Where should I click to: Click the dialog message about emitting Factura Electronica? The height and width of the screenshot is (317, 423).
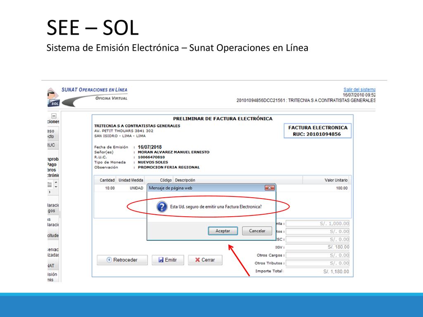pos(216,207)
